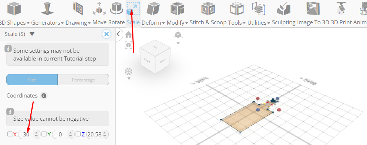
Task: Toggle the Y axis checkbox
Action: pos(44,134)
